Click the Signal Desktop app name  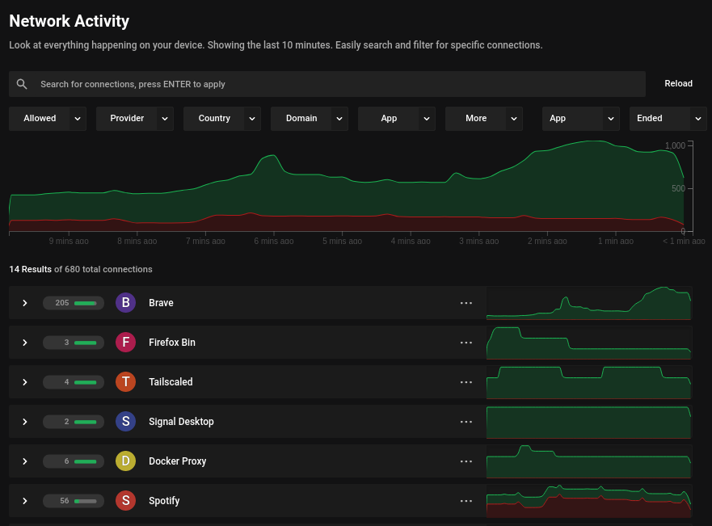pyautogui.click(x=181, y=422)
